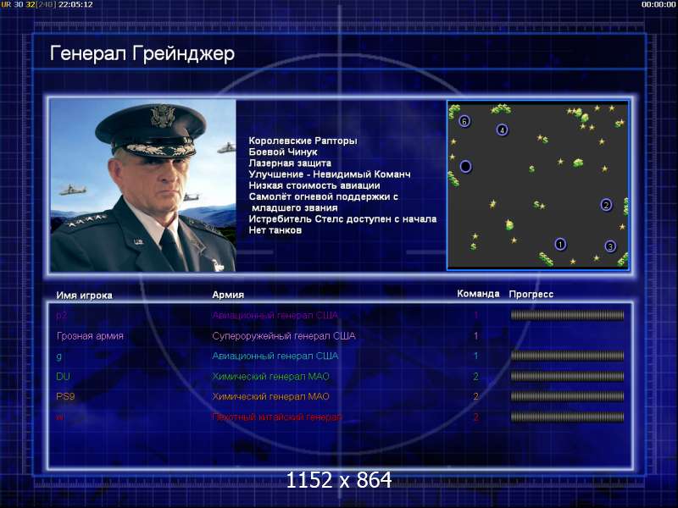The image size is (678, 508).
Task: Click the 'Армия' column header
Action: [x=228, y=295]
